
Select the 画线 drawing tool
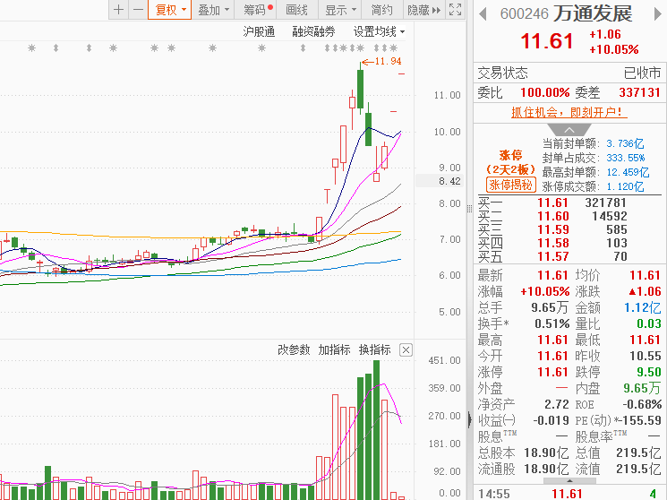click(296, 9)
